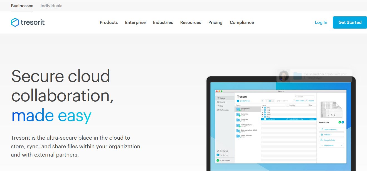Viewport: 367px width, 171px height.
Task: Toggle the Show deleted checkbox
Action: coord(278,101)
